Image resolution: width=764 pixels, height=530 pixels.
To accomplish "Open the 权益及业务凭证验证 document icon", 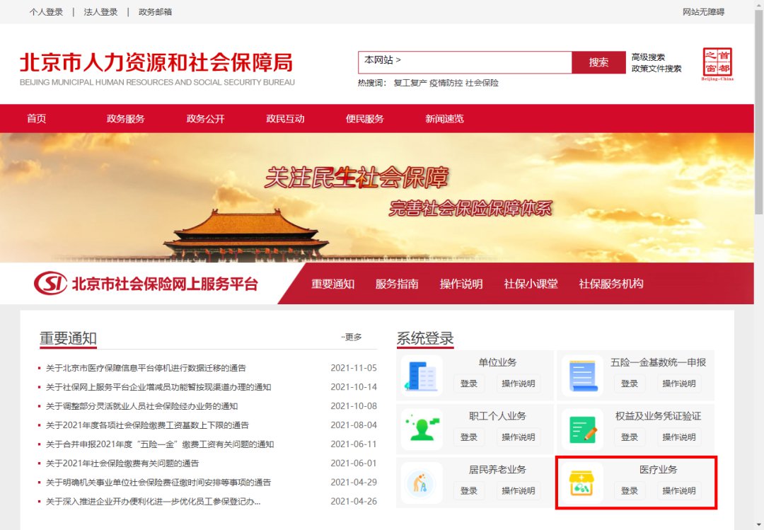I will [x=582, y=429].
